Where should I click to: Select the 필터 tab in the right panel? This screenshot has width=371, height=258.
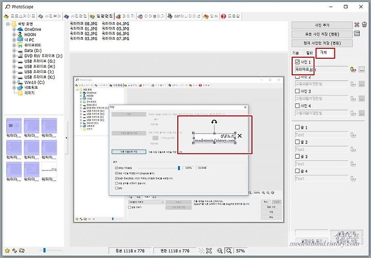[310, 53]
